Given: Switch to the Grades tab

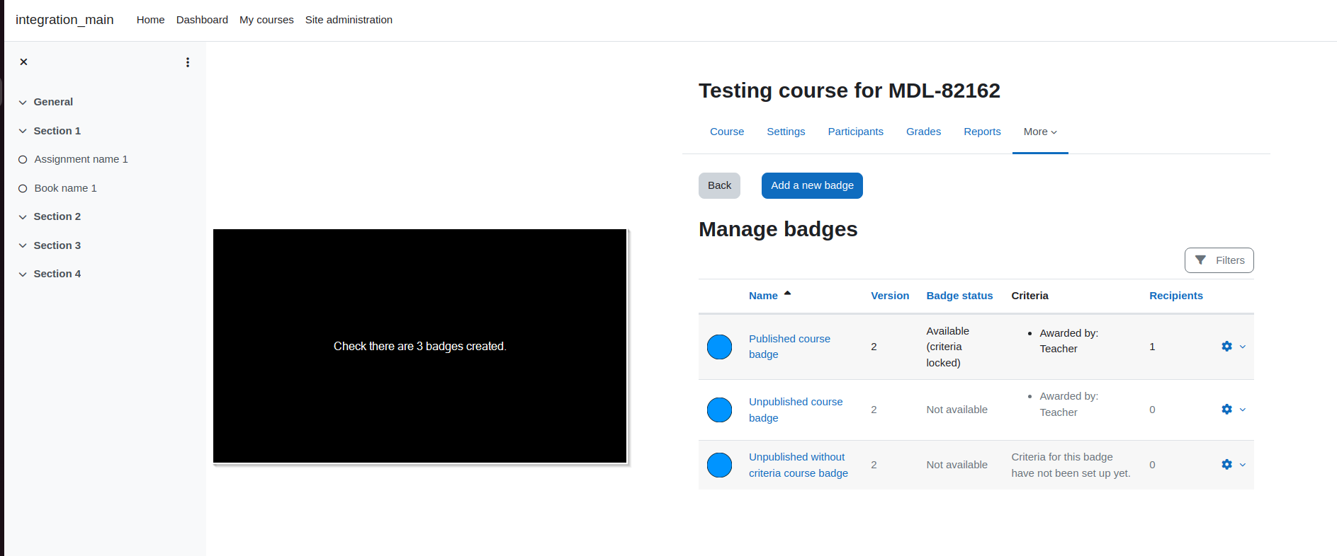Looking at the screenshot, I should [x=923, y=132].
